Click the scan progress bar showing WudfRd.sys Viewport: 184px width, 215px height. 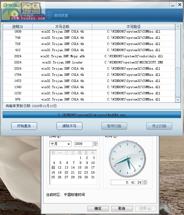coord(92,115)
